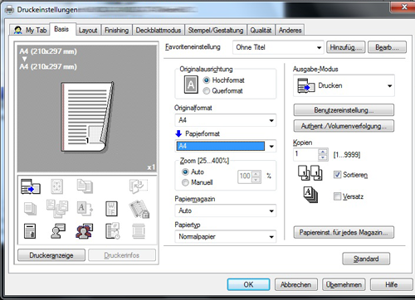Confirm with the OK button
The image size is (415, 300).
click(248, 284)
